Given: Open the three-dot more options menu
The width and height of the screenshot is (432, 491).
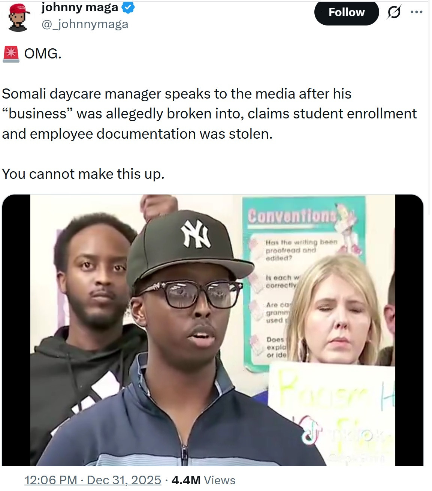Looking at the screenshot, I should pyautogui.click(x=416, y=12).
